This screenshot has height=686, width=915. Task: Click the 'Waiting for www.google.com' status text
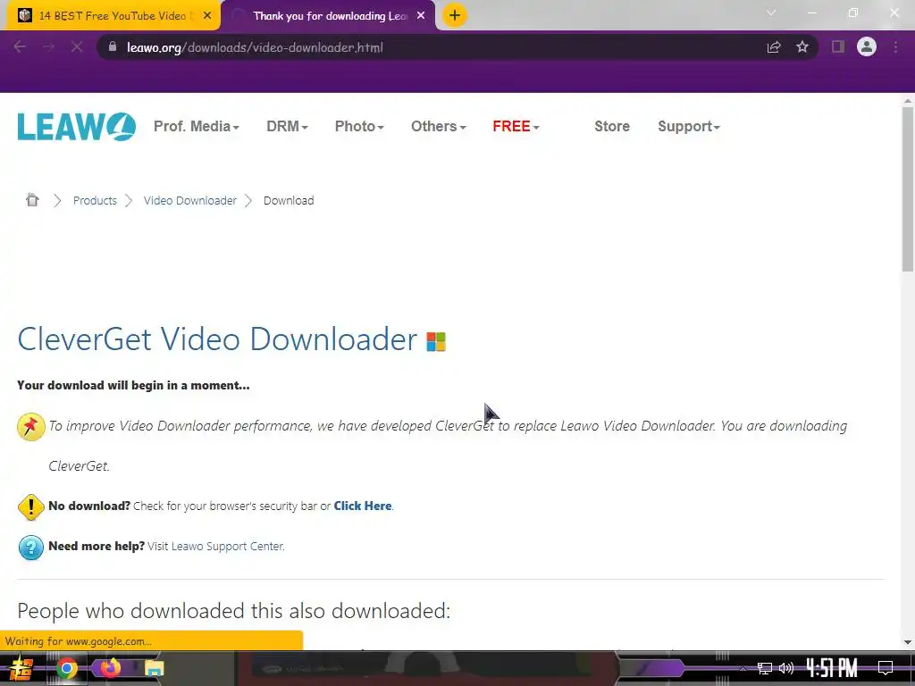click(x=79, y=641)
